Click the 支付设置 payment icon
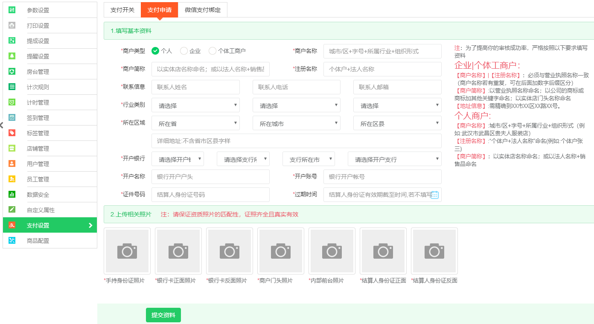This screenshot has height=324, width=594. coord(12,225)
